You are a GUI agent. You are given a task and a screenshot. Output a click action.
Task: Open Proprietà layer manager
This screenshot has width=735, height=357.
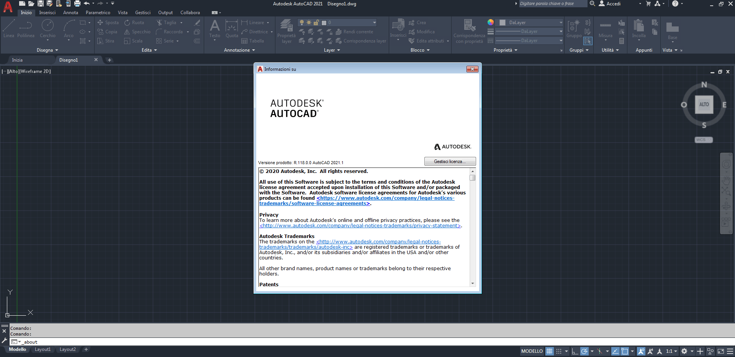tap(286, 31)
